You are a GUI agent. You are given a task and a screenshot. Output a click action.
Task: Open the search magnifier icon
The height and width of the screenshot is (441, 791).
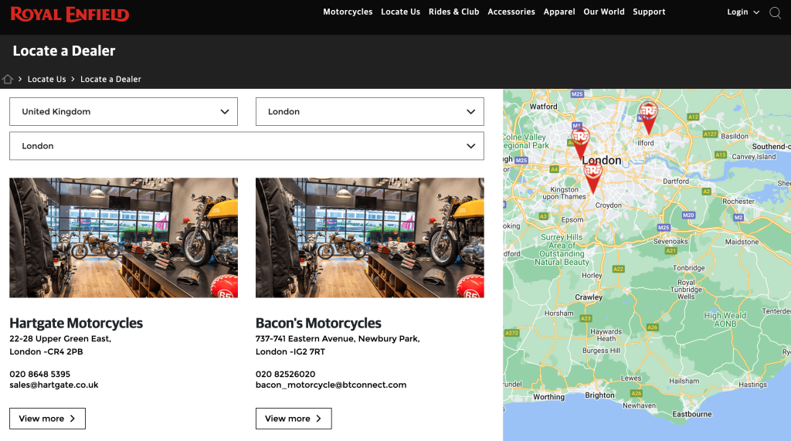(776, 12)
